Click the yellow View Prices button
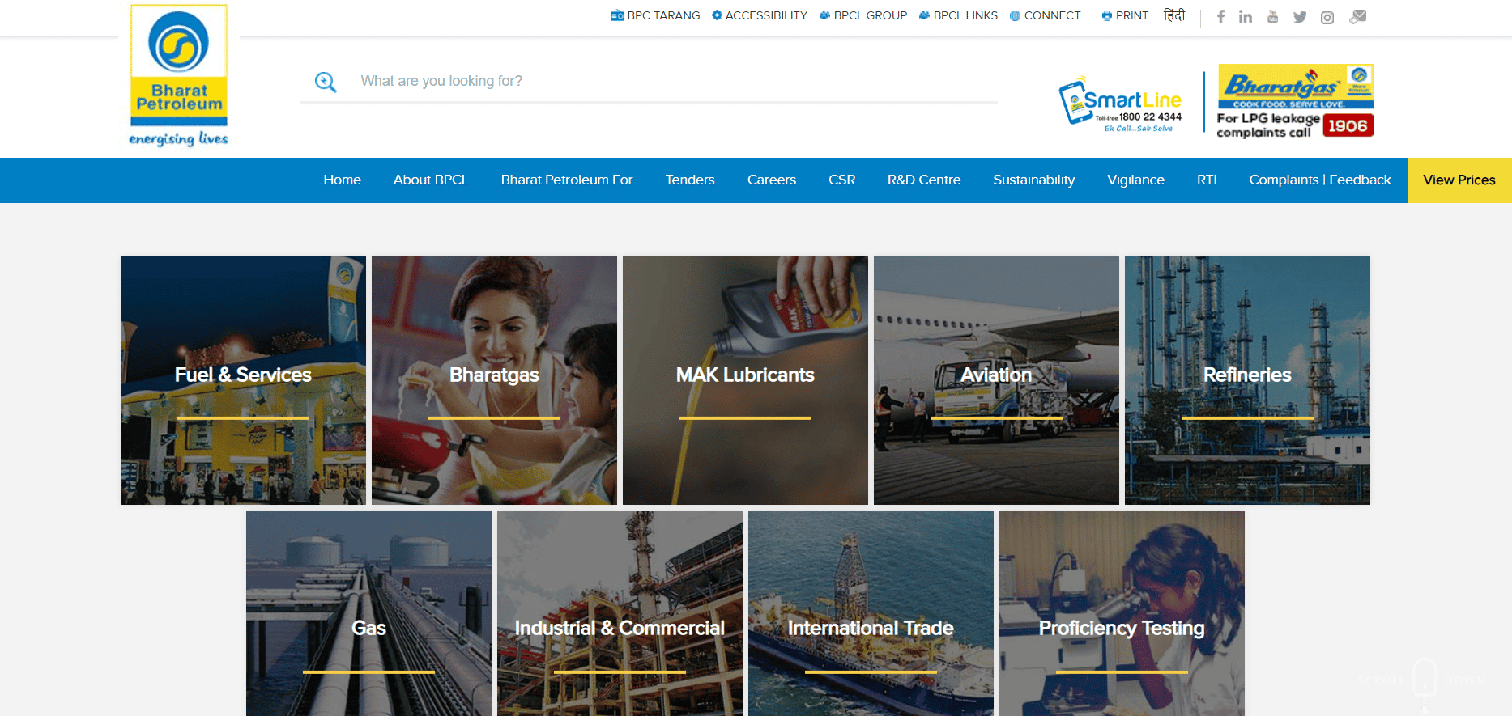Image resolution: width=1512 pixels, height=716 pixels. (1459, 180)
